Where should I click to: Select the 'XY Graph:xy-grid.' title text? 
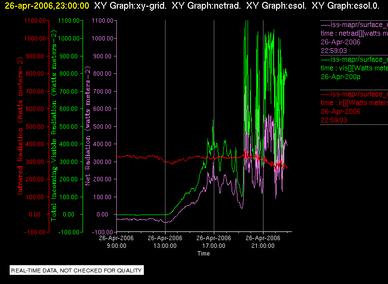130,5
